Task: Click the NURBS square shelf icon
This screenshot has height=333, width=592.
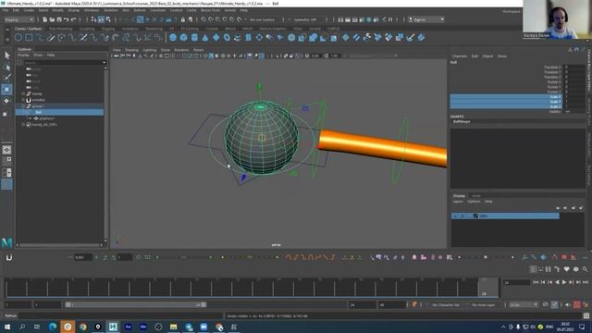Action: [29, 37]
